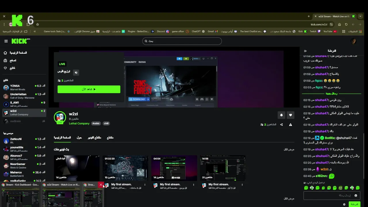Click the chat message input field
Image resolution: width=368 pixels, height=207 pixels.
(x=331, y=195)
